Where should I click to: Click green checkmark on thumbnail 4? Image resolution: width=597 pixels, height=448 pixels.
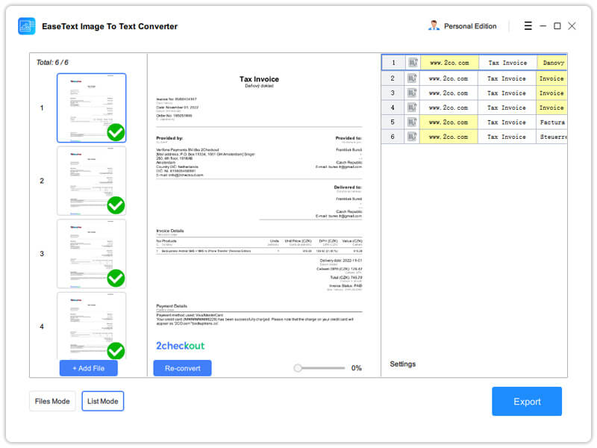click(116, 351)
